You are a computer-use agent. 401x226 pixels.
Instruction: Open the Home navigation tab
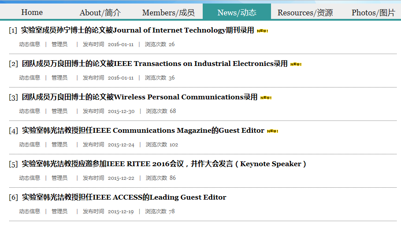(32, 12)
